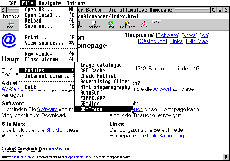Click barton@swol.de email link
The height and width of the screenshot is (161, 230).
coord(58,149)
